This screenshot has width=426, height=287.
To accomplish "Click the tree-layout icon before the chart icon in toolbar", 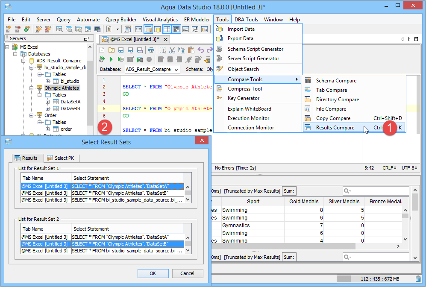I will (x=195, y=29).
